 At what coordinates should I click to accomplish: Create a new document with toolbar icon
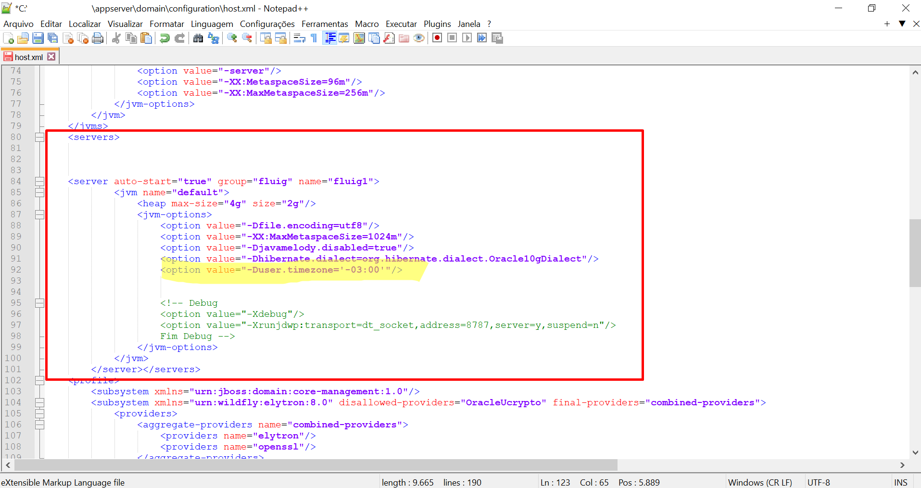8,38
